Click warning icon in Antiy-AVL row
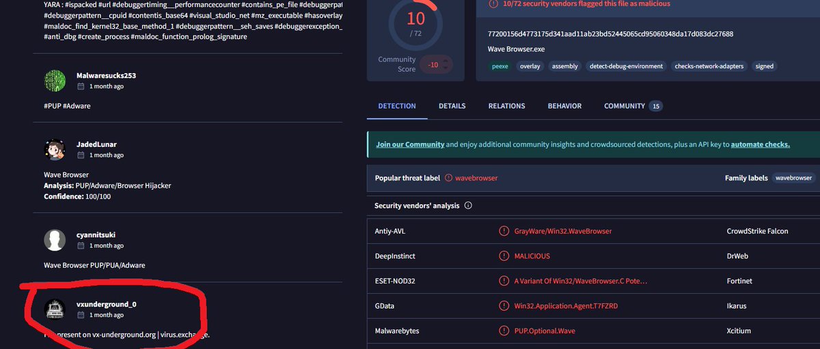 coord(504,231)
